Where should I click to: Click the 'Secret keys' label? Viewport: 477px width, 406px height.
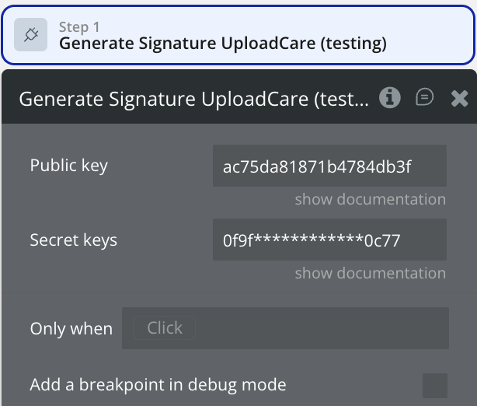click(x=73, y=240)
